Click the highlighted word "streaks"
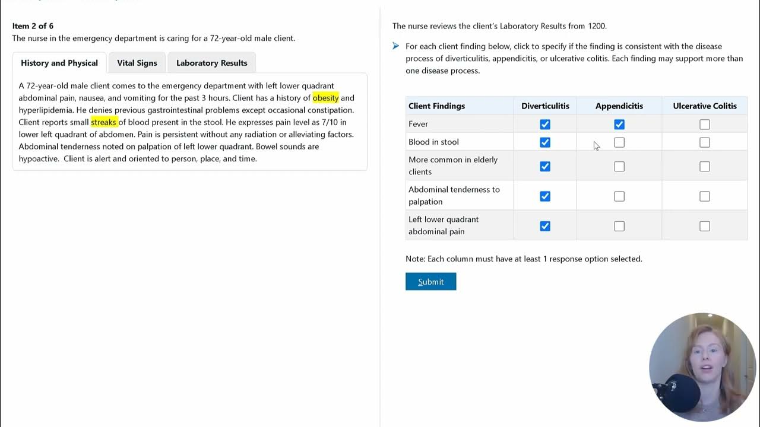Image resolution: width=760 pixels, height=427 pixels. [103, 122]
